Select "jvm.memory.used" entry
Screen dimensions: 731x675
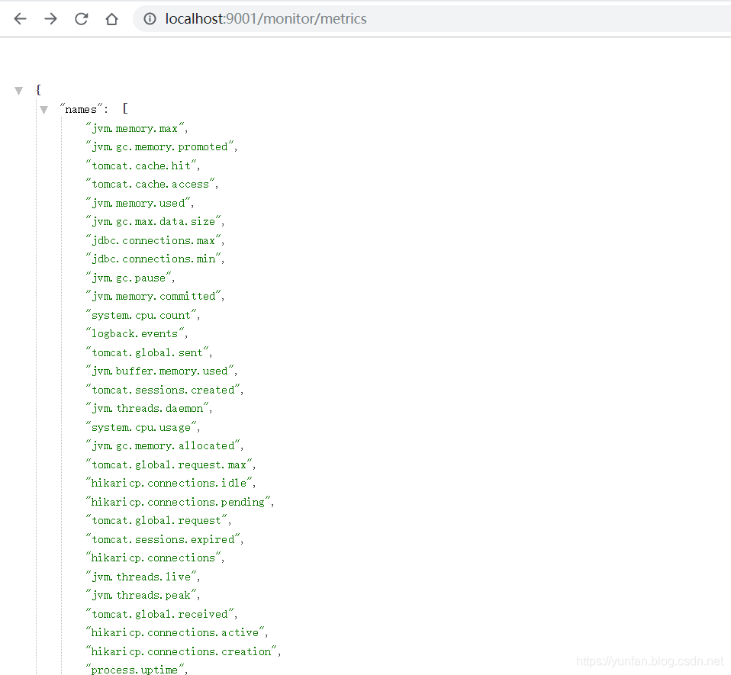(138, 203)
